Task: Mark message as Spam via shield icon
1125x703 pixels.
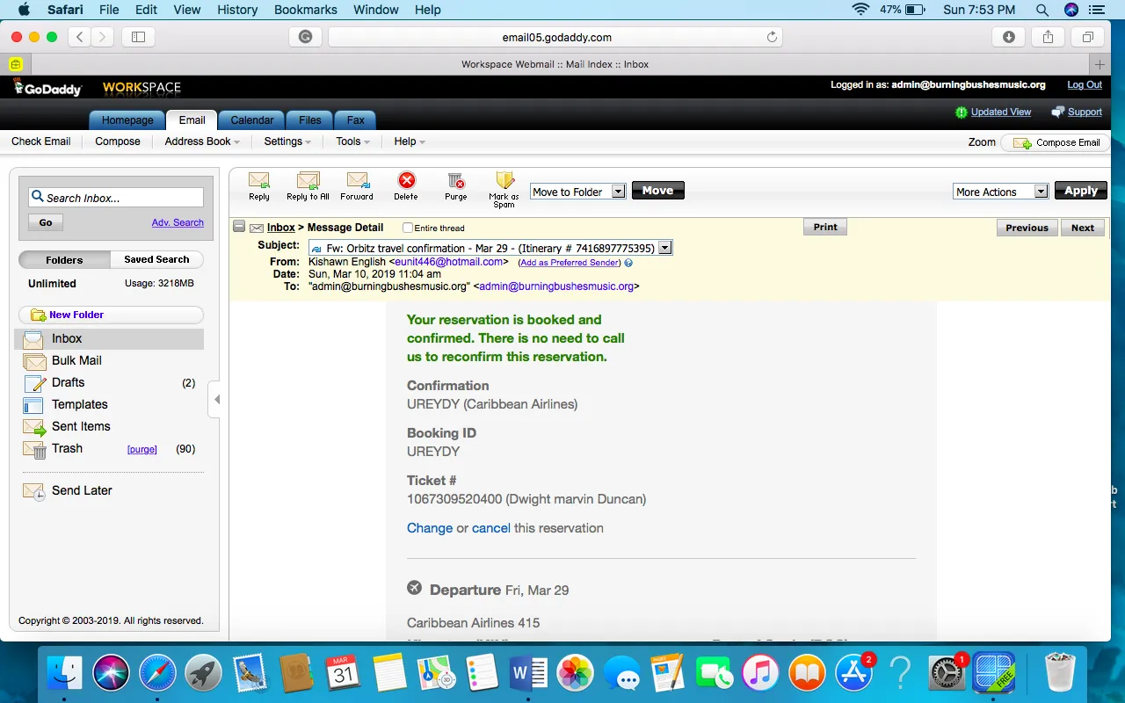Action: pyautogui.click(x=504, y=182)
